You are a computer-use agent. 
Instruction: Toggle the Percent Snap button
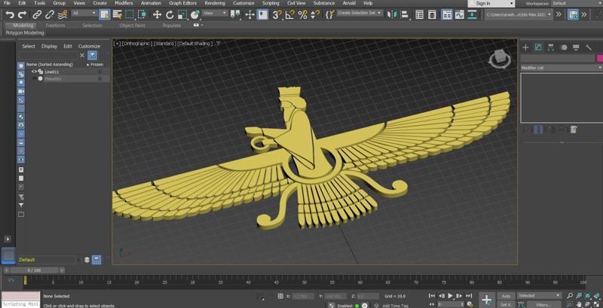pos(303,15)
